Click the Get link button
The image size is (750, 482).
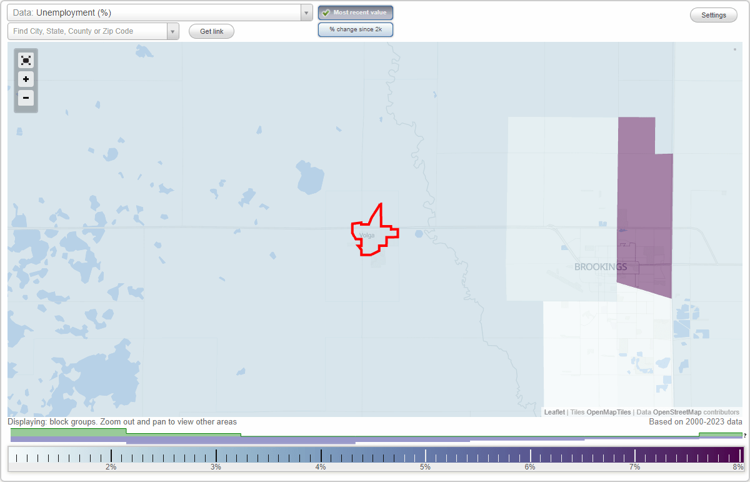(211, 31)
